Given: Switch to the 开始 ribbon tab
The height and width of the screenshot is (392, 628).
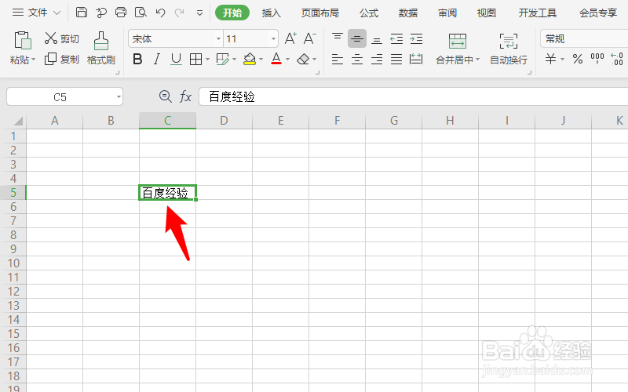Looking at the screenshot, I should 232,13.
